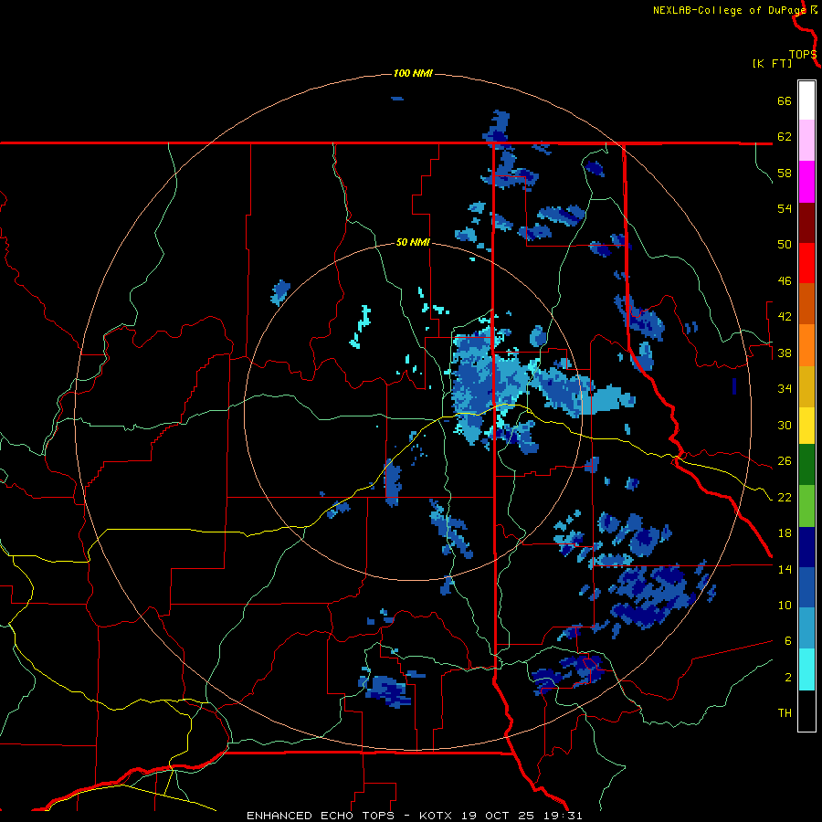Click the yellow legend swatch
Image resolution: width=822 pixels, height=822 pixels.
[x=806, y=426]
